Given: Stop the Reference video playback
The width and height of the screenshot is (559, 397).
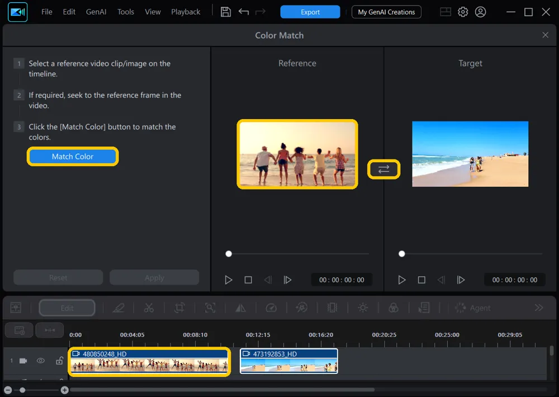Looking at the screenshot, I should 248,280.
